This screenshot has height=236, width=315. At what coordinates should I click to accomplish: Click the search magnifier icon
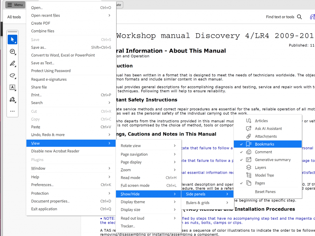point(299,17)
